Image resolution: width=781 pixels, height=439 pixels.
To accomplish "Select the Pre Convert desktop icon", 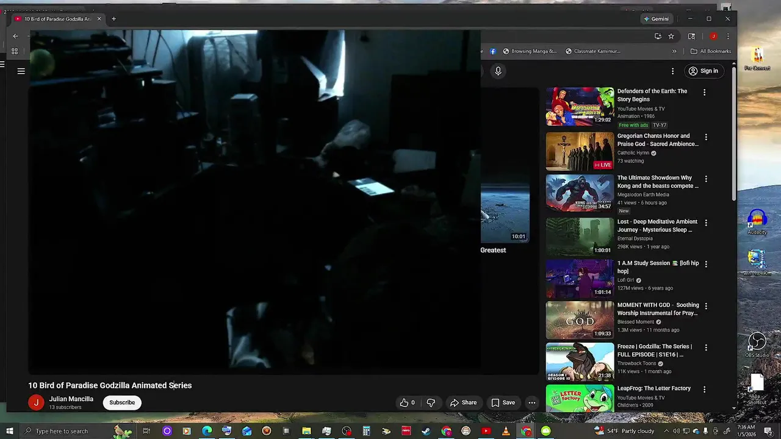I will coord(757,59).
